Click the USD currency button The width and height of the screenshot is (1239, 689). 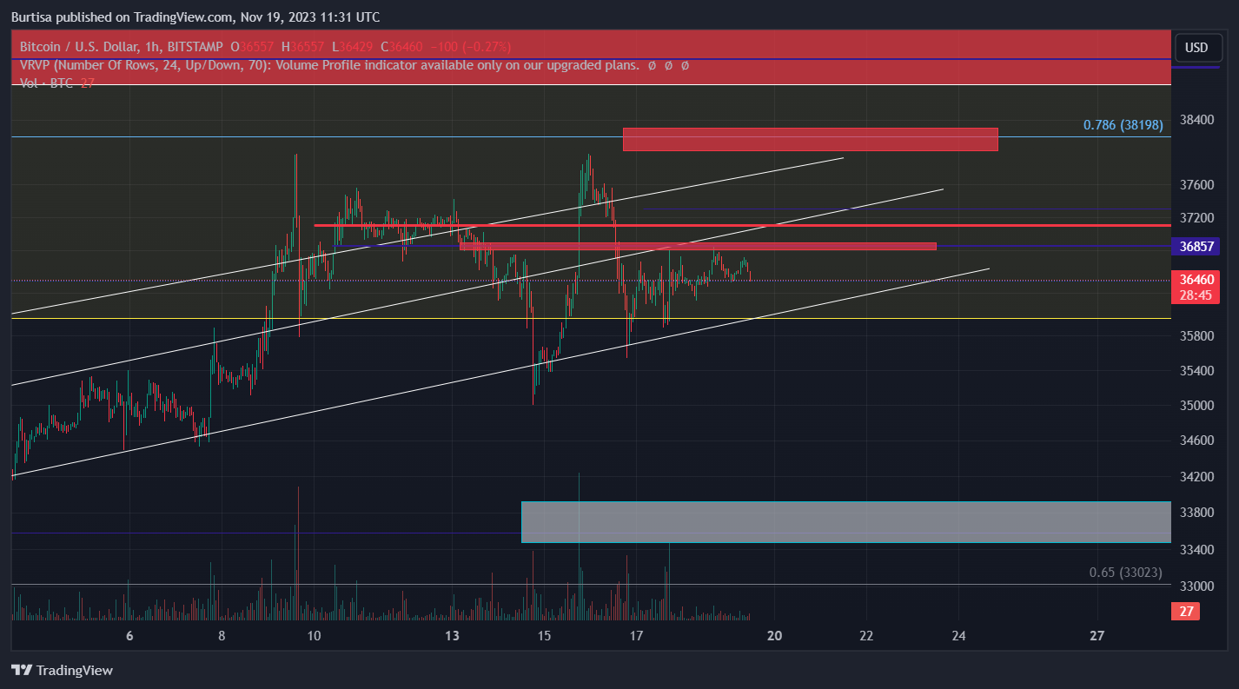1196,48
